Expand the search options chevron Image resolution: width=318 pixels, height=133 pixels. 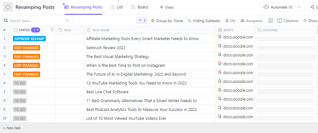click(x=67, y=21)
